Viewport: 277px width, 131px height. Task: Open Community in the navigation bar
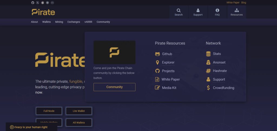tap(103, 22)
